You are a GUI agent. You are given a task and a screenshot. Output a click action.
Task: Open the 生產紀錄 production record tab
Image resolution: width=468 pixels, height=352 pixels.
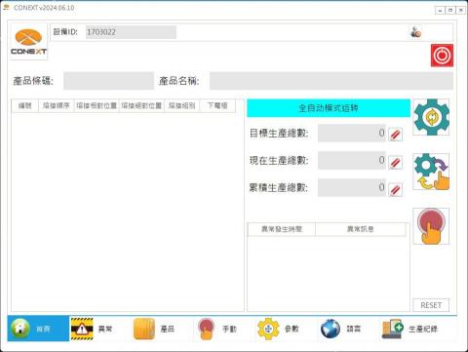click(x=410, y=329)
